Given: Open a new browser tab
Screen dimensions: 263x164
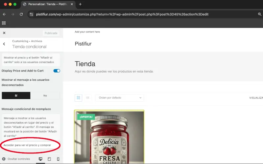Looking at the screenshot, I should 80,4.
